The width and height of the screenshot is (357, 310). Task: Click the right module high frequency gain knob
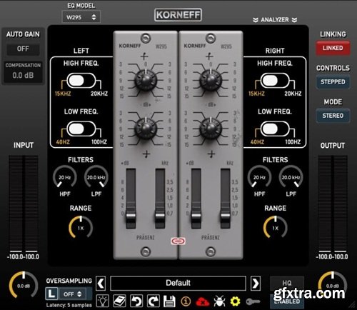211,80
